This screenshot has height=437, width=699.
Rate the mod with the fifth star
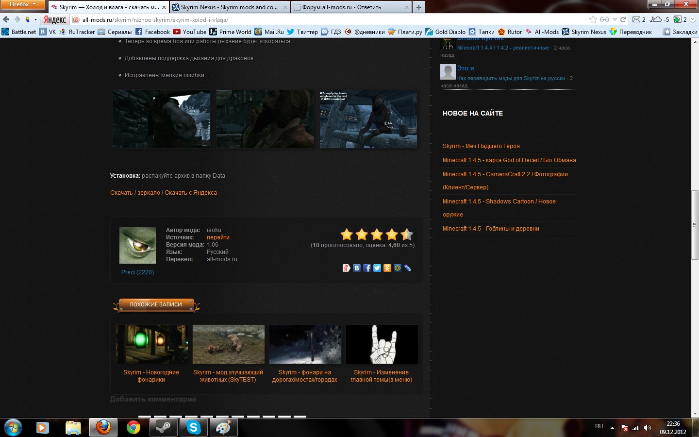click(x=407, y=235)
